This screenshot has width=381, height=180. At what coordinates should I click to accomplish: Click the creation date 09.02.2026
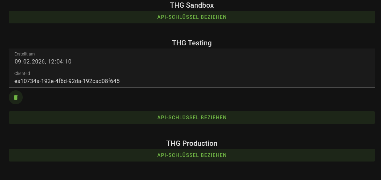tap(29, 62)
